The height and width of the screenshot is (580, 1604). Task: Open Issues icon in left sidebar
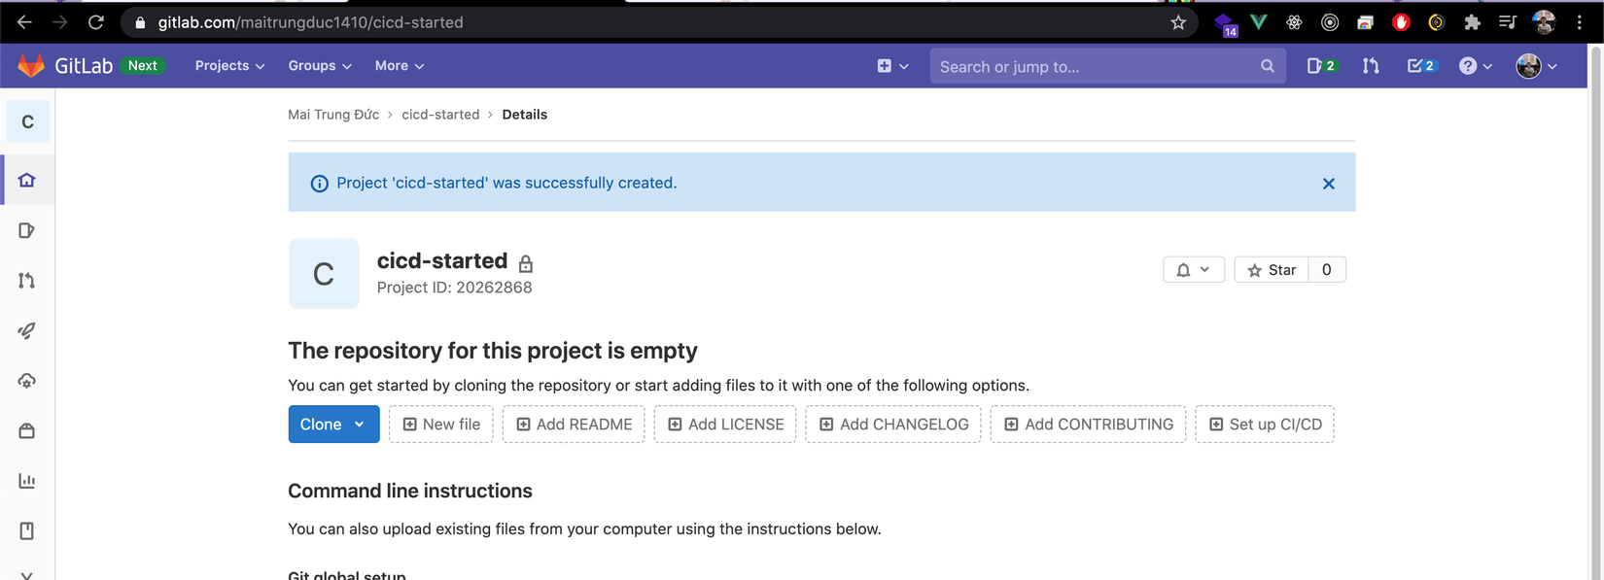tap(26, 230)
